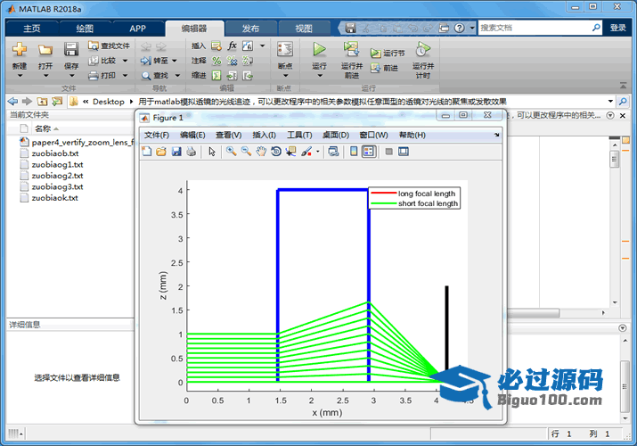
Task: Click the link plot icon in Figure 1
Action: pos(333,152)
